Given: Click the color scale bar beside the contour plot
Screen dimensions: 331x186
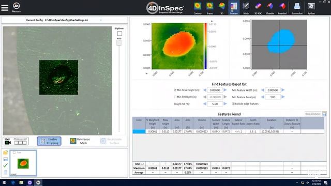Looking at the screenshot, I should pos(205,46).
